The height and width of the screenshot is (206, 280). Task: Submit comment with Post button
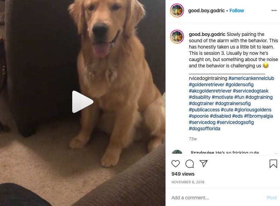point(272,198)
